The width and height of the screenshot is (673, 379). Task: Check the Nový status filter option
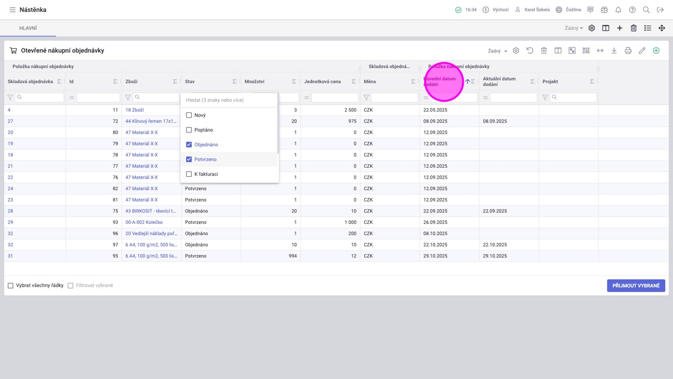coord(189,115)
